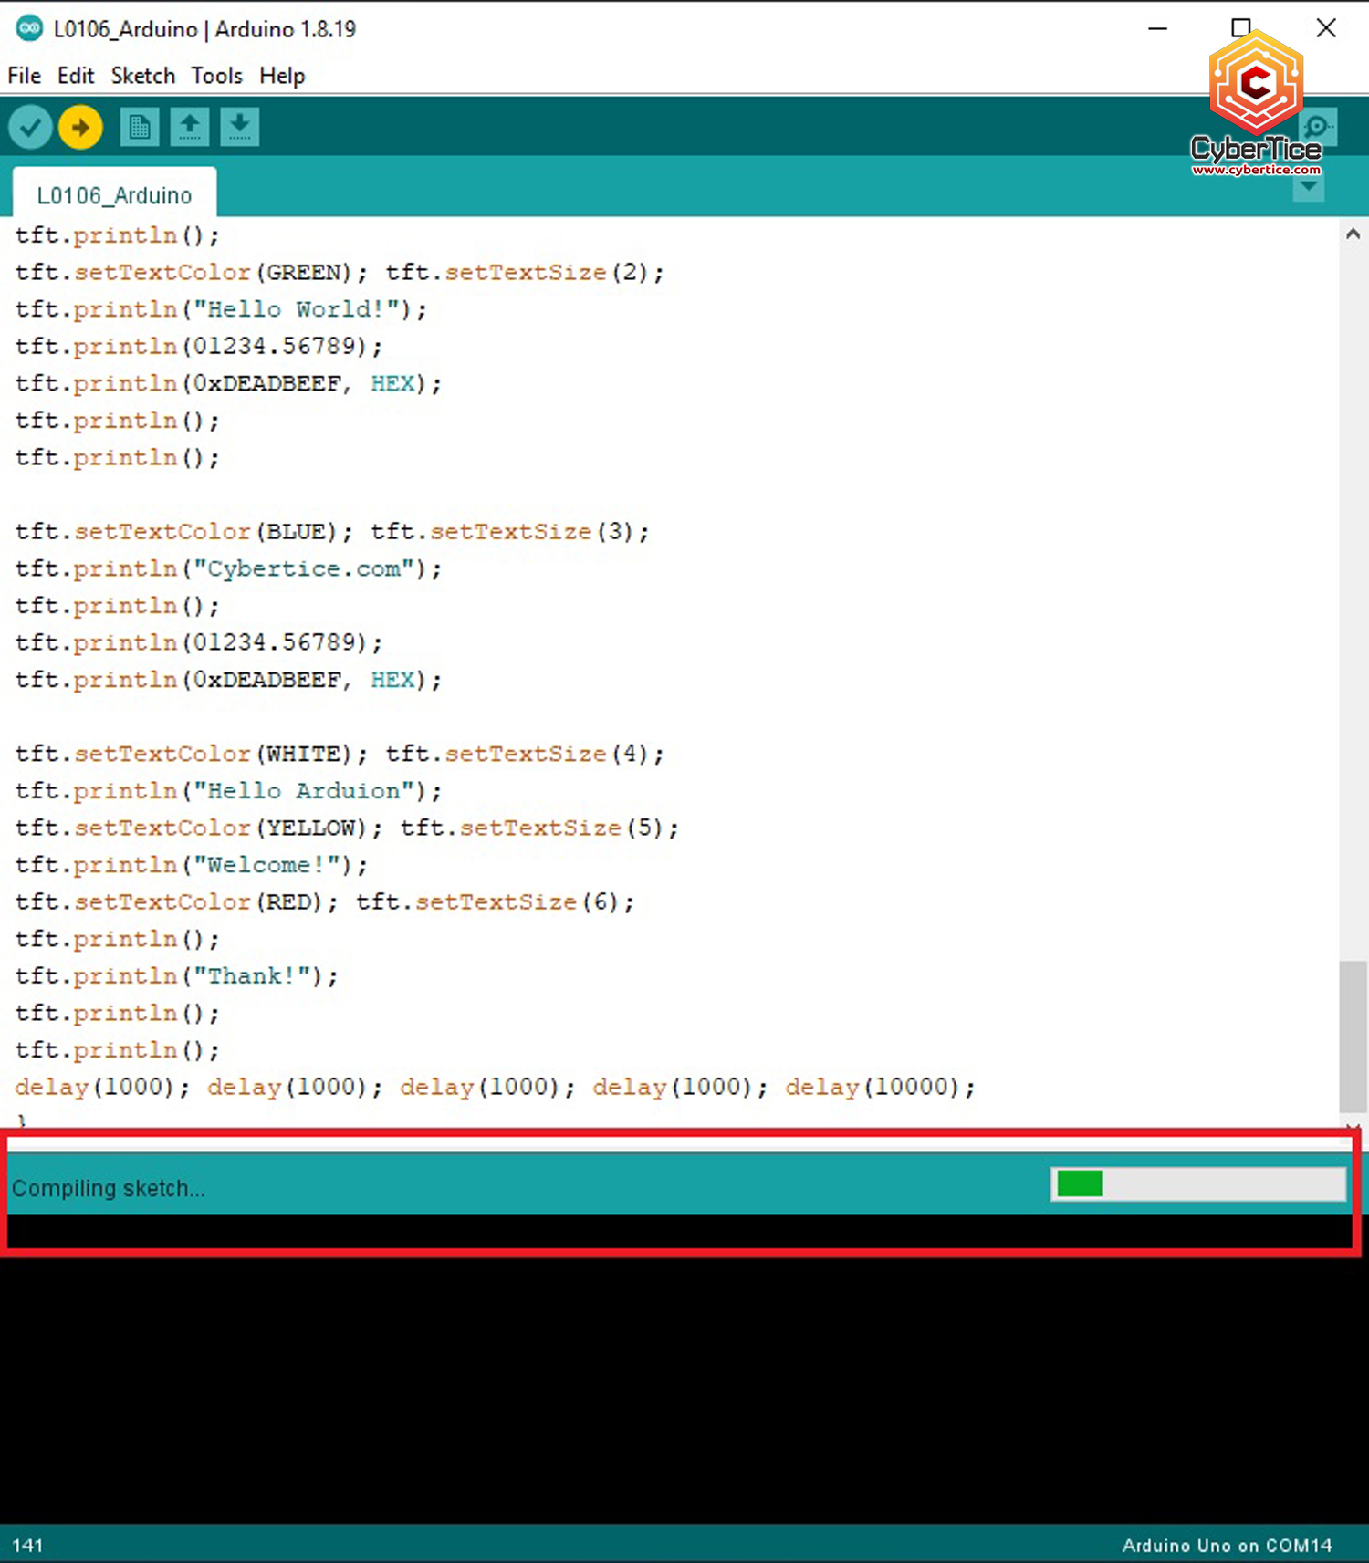Click setTextColor(GREEN) in the code

click(x=214, y=272)
